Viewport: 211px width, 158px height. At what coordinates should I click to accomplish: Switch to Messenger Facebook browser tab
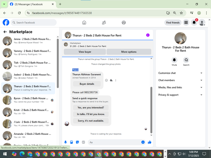pyautogui.click(x=32, y=4)
